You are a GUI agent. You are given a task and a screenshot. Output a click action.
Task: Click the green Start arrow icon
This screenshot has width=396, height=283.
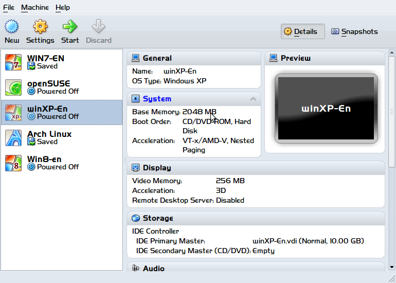tap(70, 26)
